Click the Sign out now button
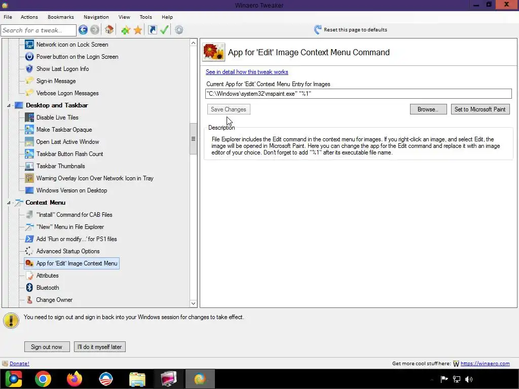 click(47, 346)
